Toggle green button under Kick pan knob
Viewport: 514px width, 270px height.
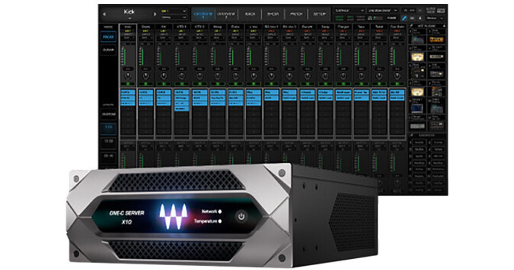click(x=128, y=84)
